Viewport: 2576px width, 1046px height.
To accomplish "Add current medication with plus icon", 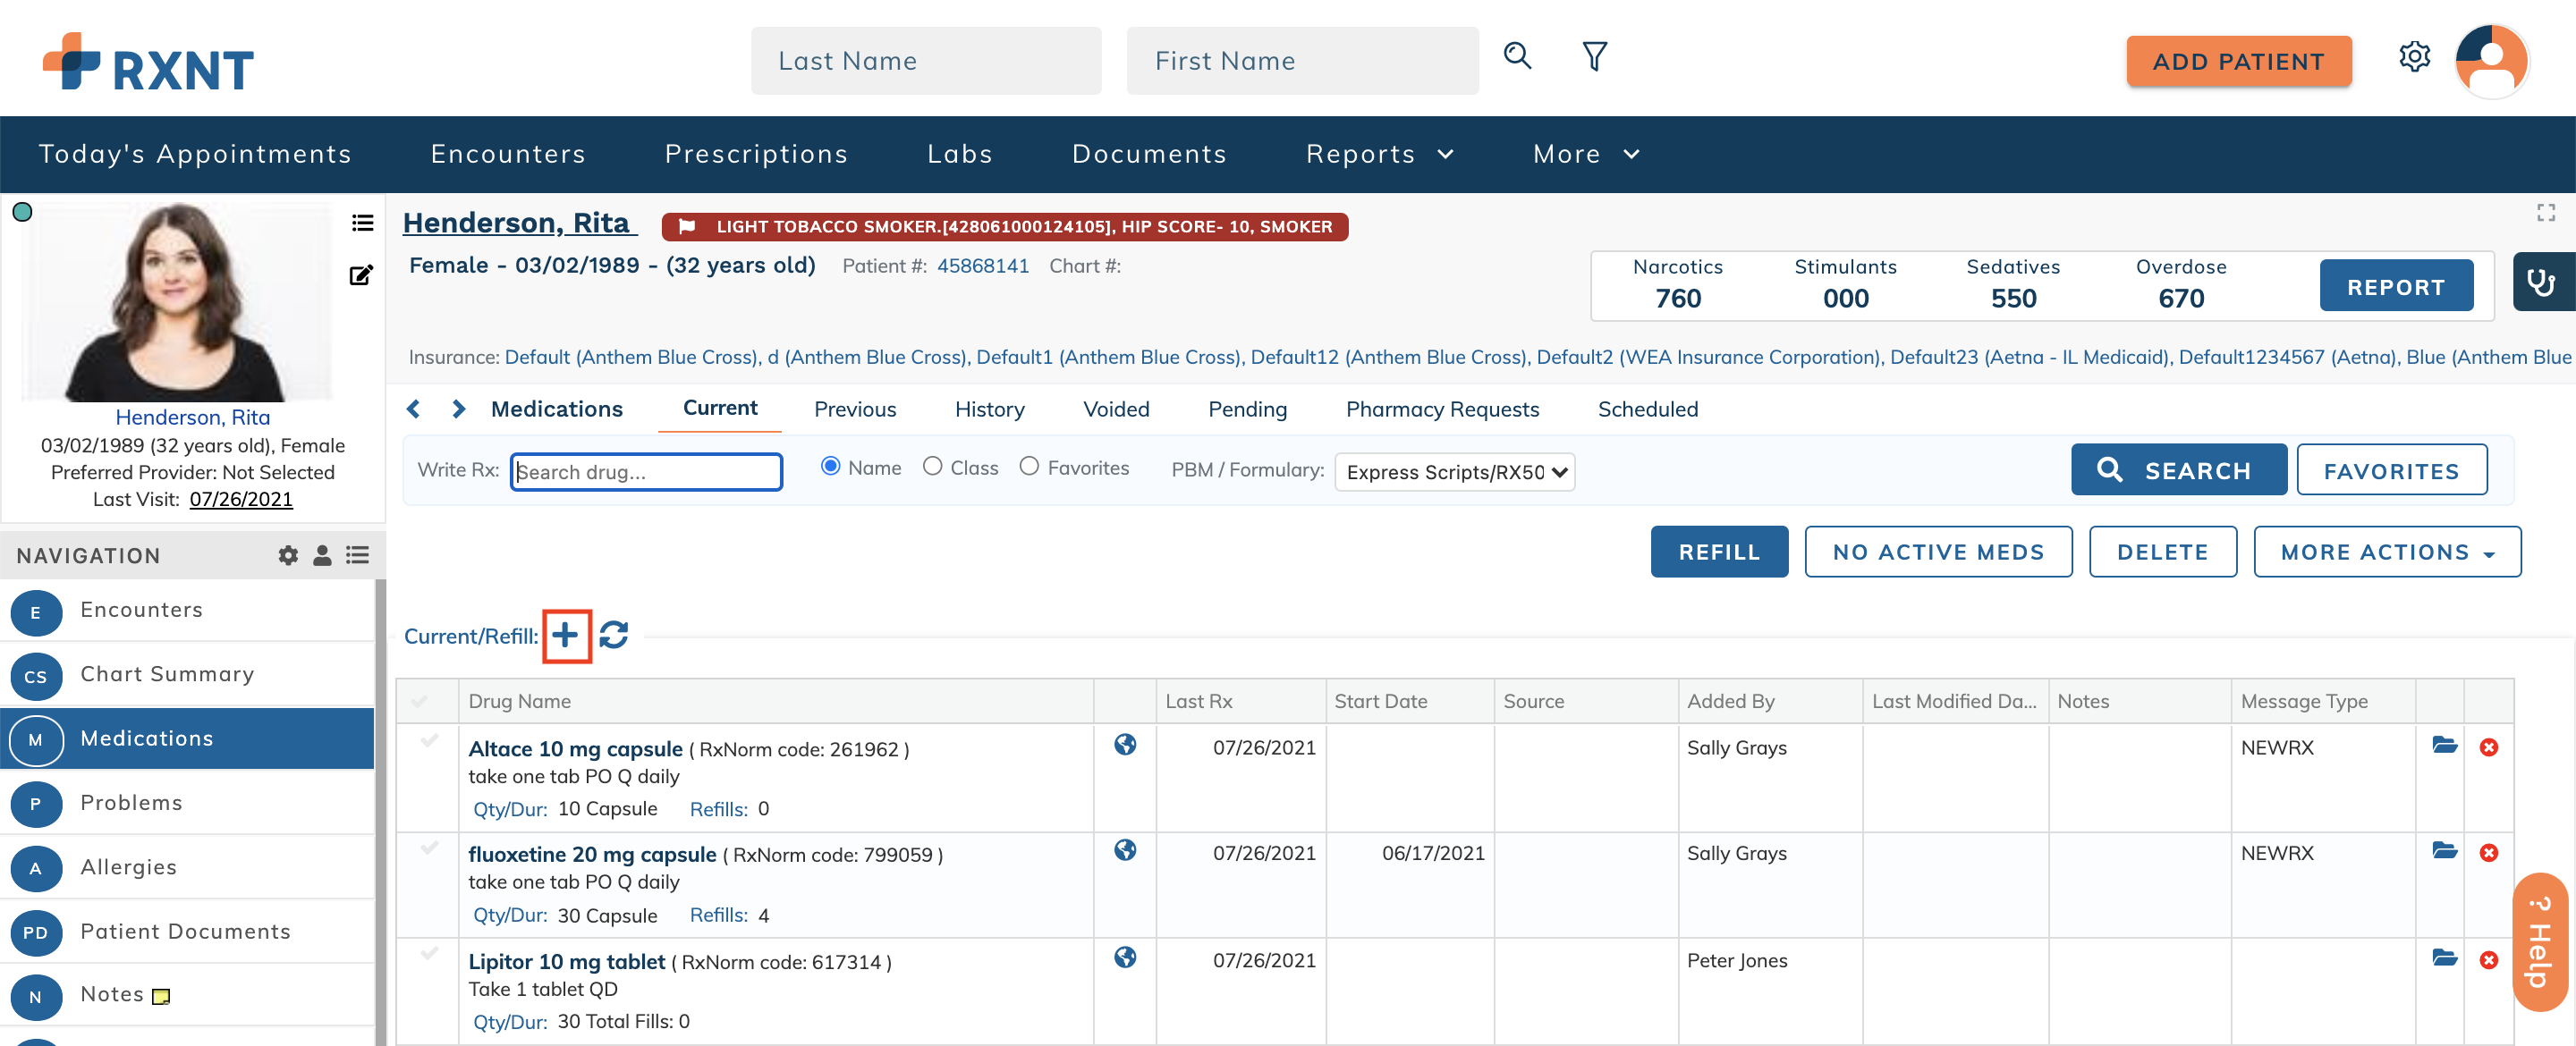I will pyautogui.click(x=566, y=635).
